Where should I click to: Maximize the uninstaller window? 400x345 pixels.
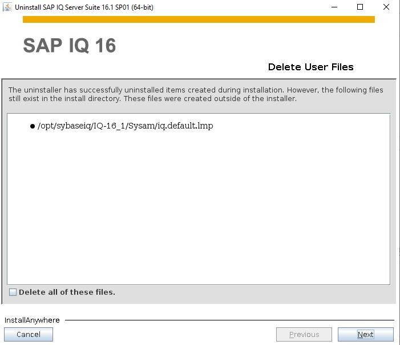coord(360,7)
